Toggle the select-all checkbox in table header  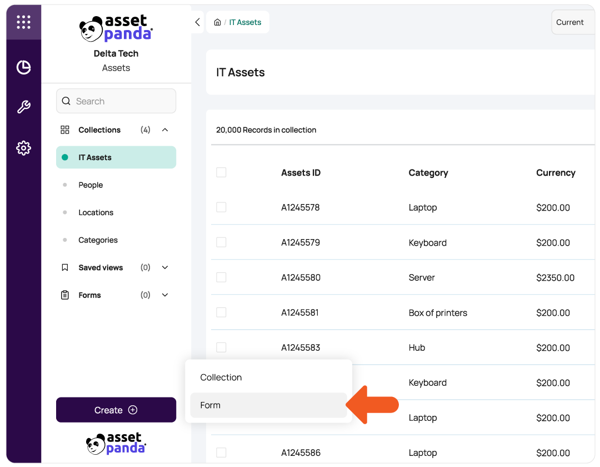pyautogui.click(x=221, y=172)
